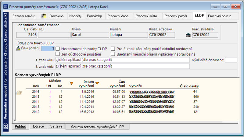The width and height of the screenshot is (244, 137).
Task: Click the application icon in the title bar
Action: (x=5, y=7)
